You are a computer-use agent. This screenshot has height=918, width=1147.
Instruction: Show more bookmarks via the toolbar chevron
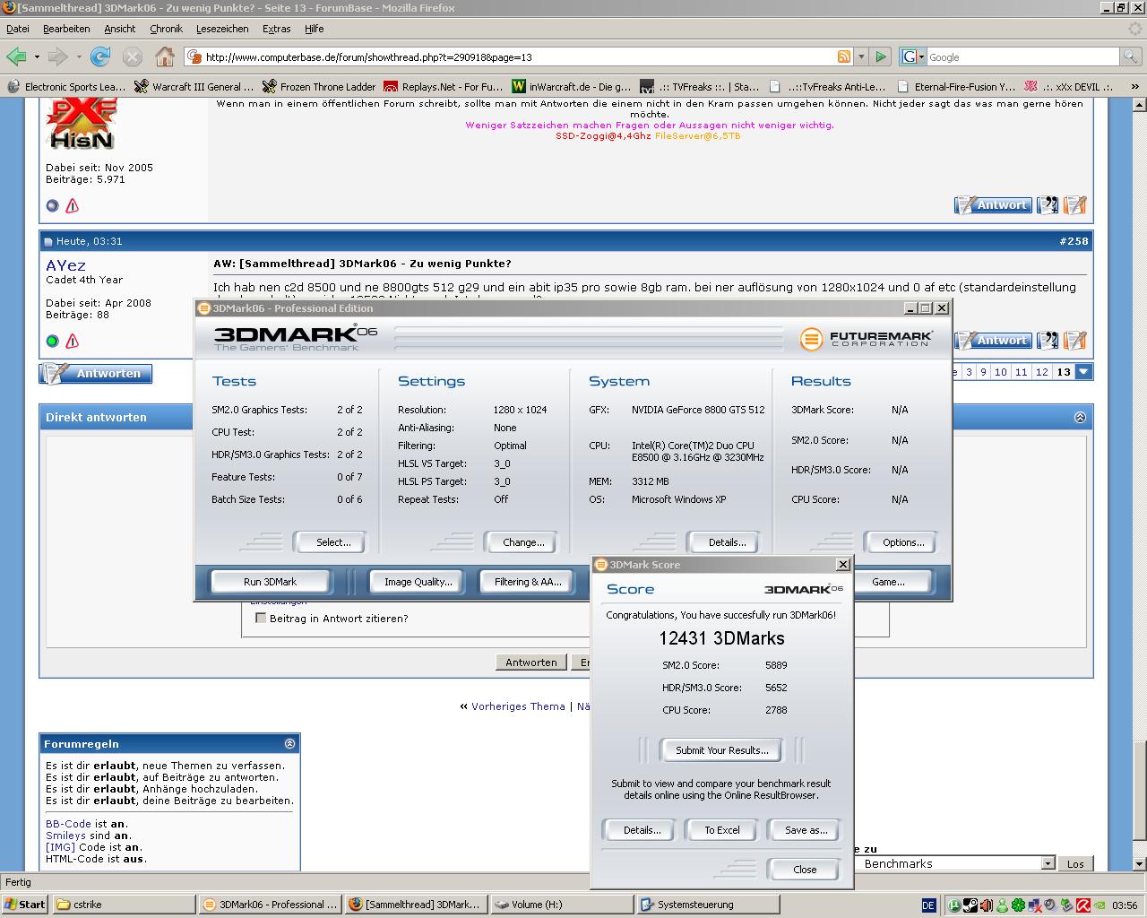[x=1136, y=87]
